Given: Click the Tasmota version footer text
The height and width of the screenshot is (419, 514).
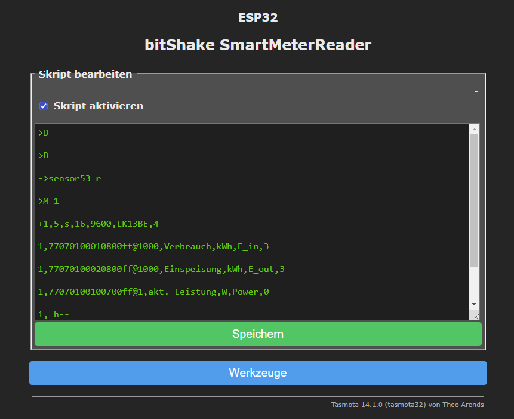Looking at the screenshot, I should (x=407, y=405).
